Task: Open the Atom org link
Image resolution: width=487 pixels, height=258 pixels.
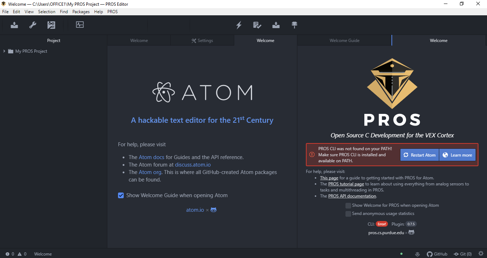Action: [x=150, y=172]
